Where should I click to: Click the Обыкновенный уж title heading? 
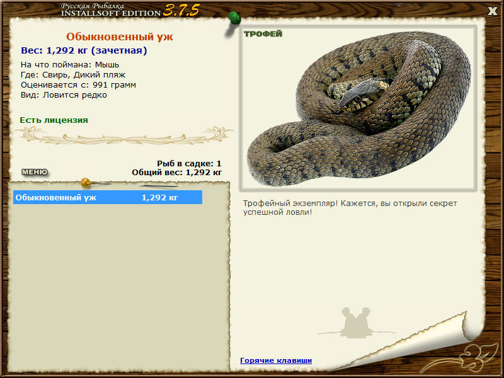[120, 37]
